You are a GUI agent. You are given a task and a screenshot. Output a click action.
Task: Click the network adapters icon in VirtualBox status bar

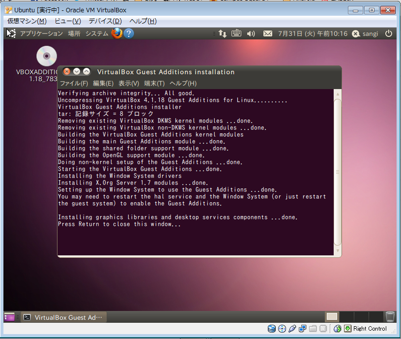[302, 329]
